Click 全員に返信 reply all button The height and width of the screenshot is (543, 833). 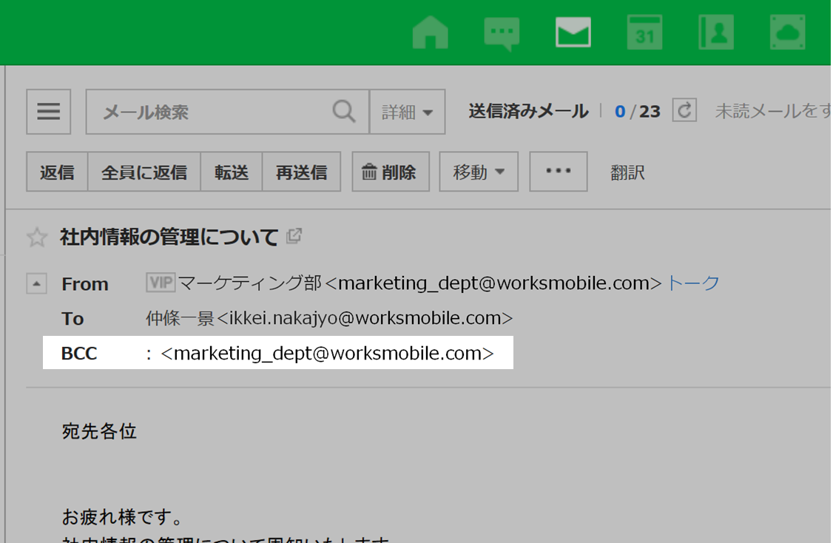click(x=144, y=172)
